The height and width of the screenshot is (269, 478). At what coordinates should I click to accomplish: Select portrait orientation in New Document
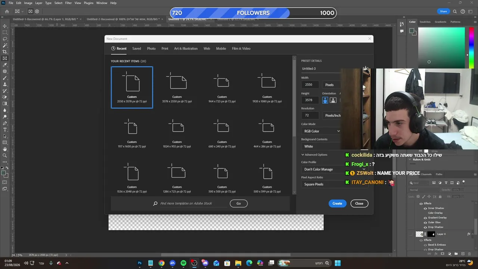click(x=325, y=100)
